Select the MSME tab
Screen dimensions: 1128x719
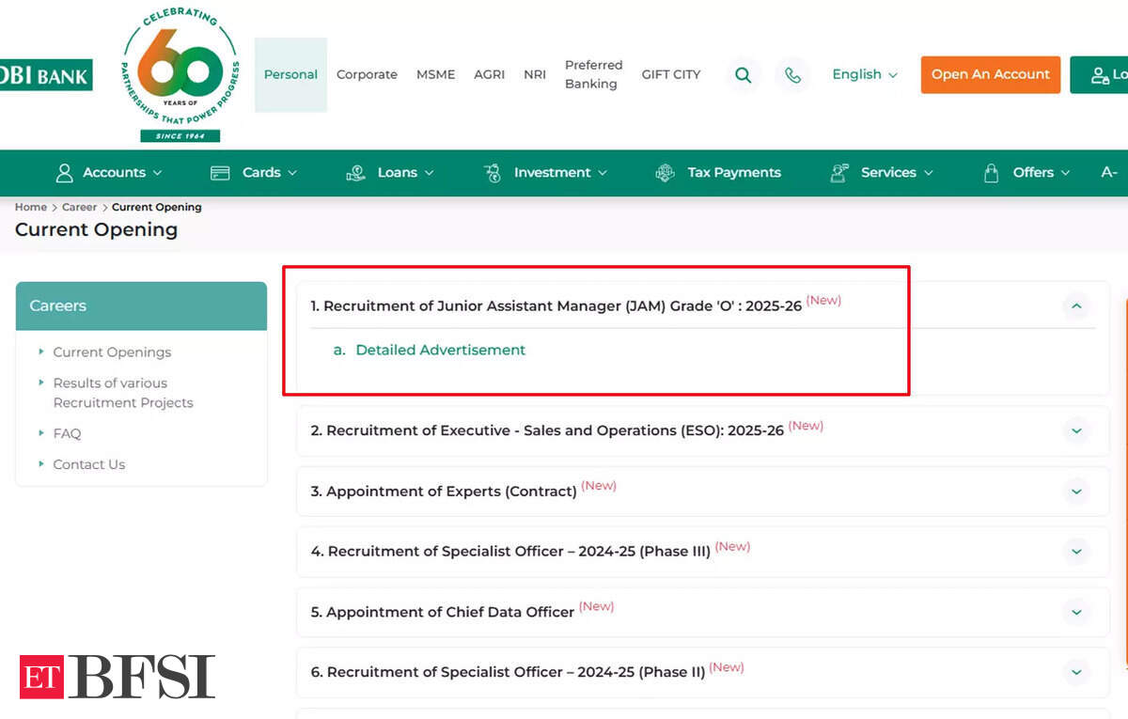coord(435,75)
